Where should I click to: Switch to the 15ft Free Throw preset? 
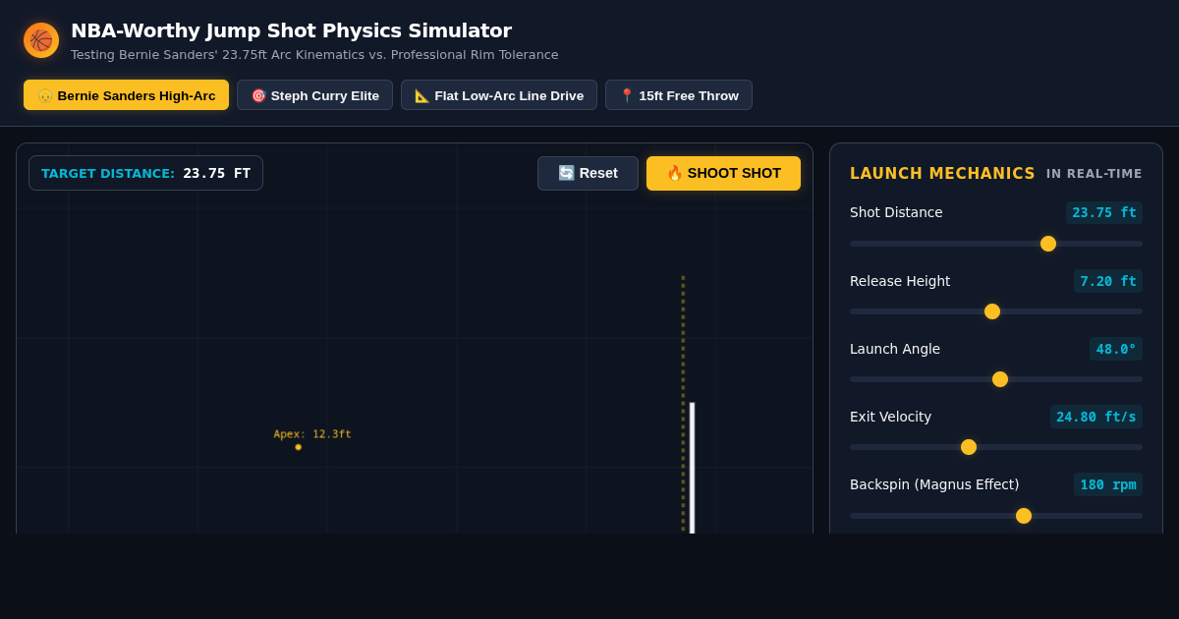pos(679,95)
